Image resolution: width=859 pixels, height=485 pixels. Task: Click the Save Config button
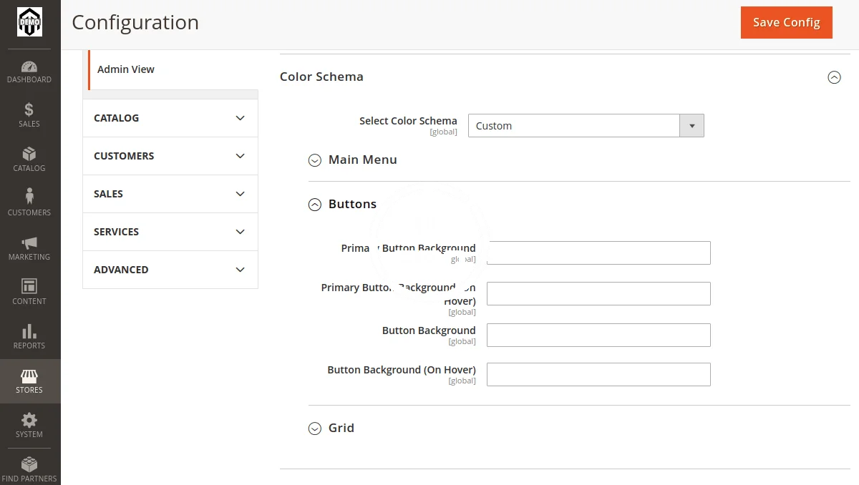pyautogui.click(x=786, y=22)
